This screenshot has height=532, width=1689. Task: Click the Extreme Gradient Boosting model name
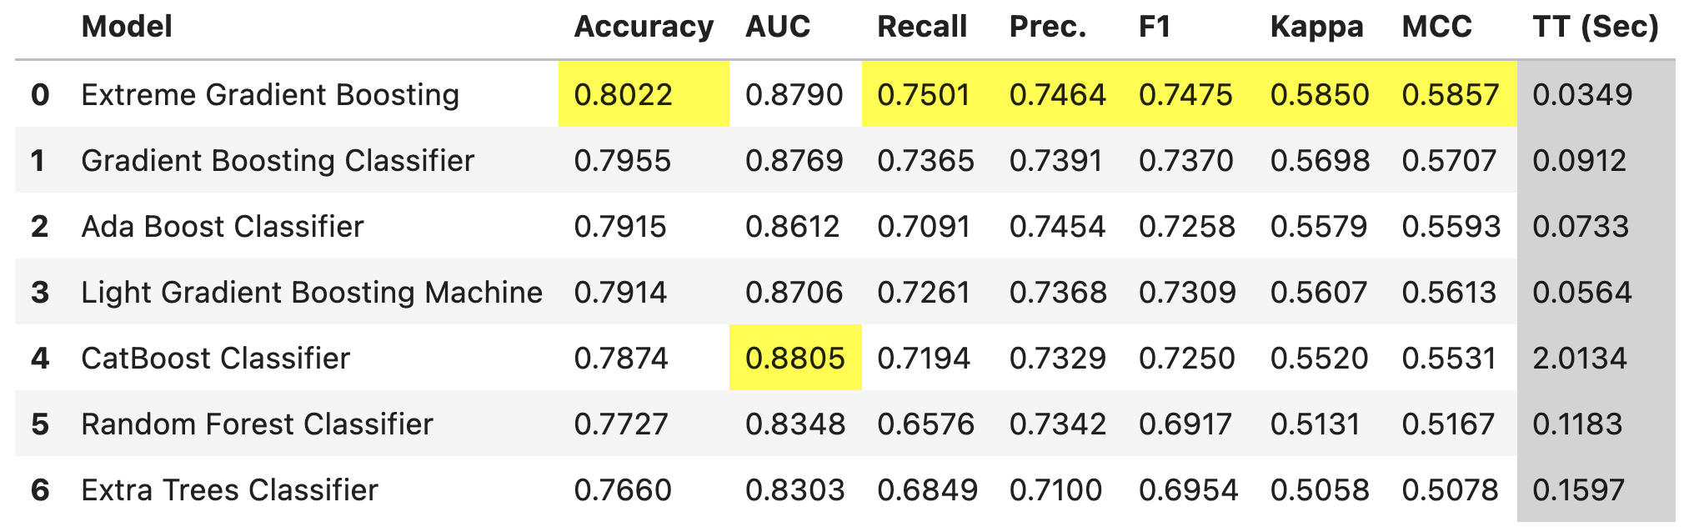[x=270, y=95]
